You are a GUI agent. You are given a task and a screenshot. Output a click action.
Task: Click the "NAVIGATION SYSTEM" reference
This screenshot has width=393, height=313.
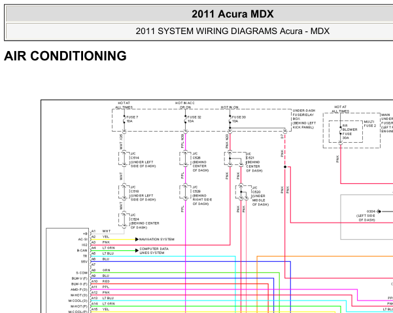tap(157, 239)
